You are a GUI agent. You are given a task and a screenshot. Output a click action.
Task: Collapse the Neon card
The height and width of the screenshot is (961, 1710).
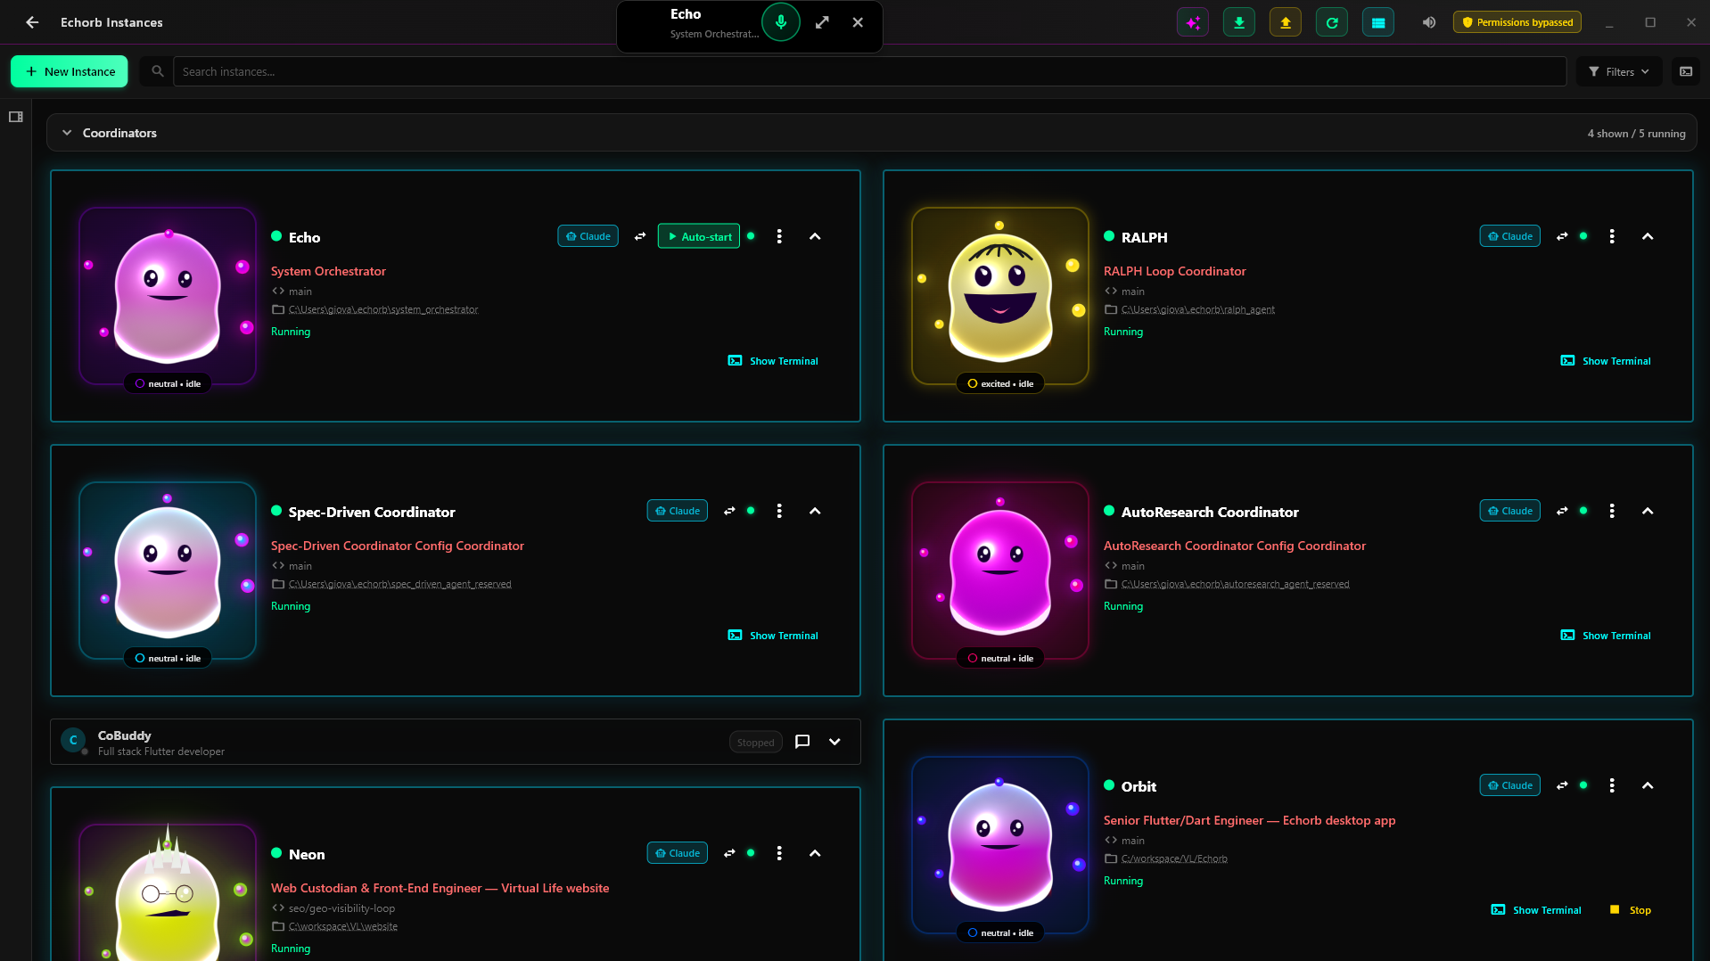tap(815, 853)
